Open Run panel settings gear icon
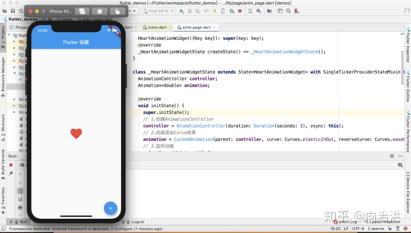411x233 pixels. (x=392, y=156)
